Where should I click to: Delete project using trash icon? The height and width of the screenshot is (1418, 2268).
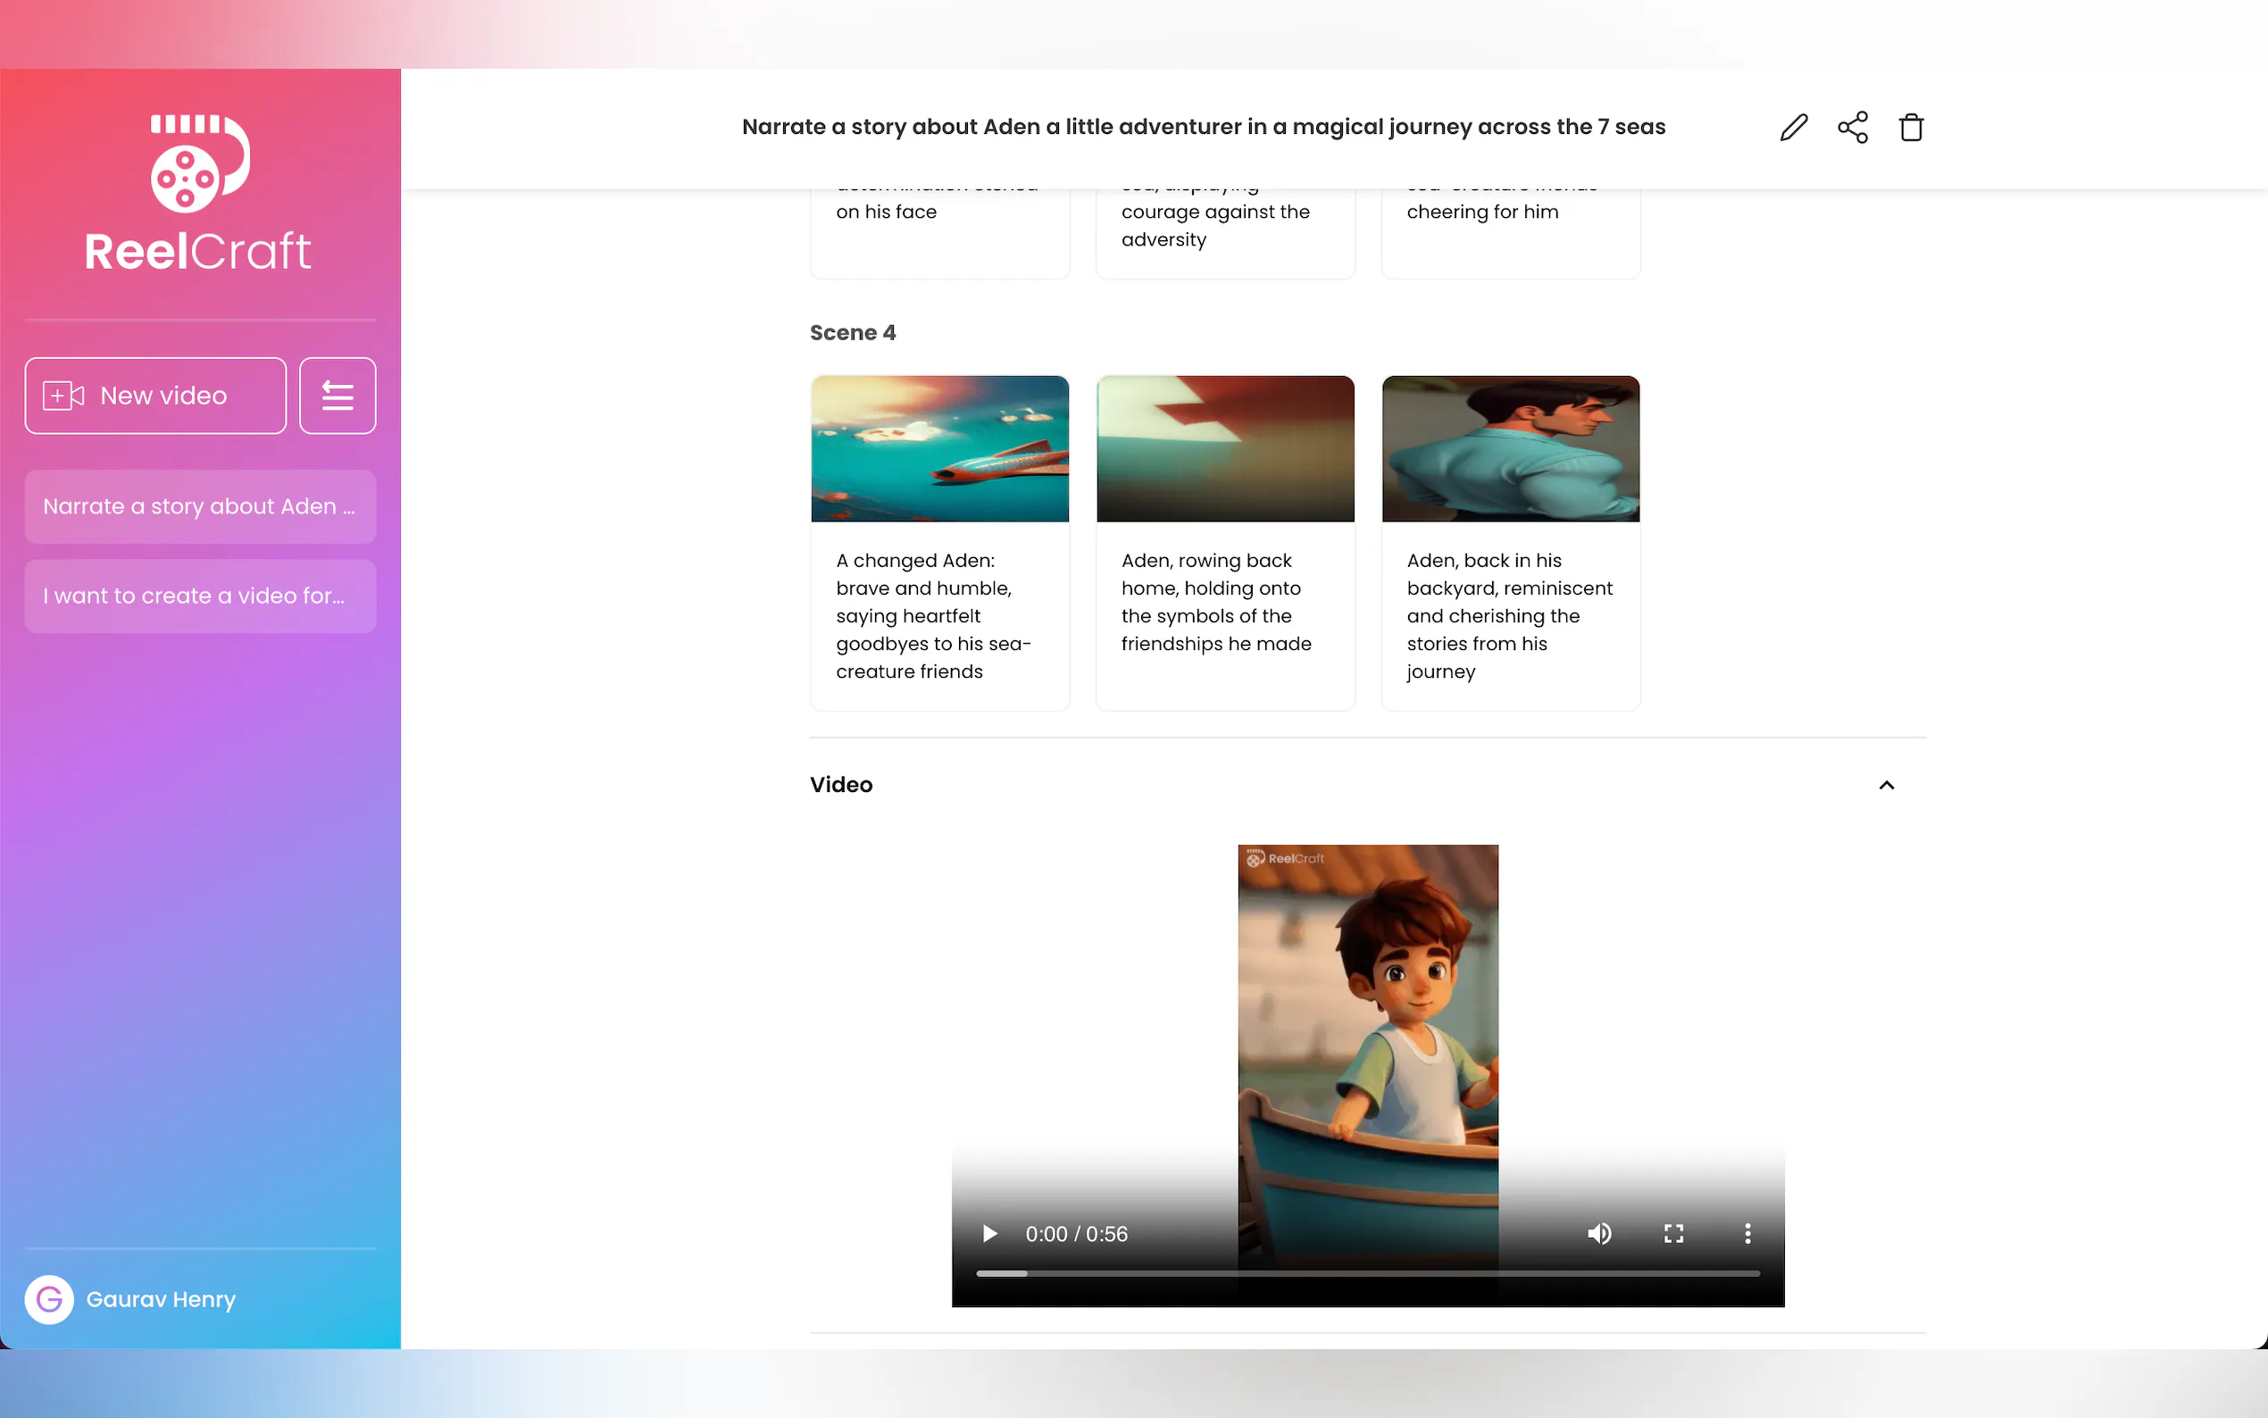pos(1911,128)
